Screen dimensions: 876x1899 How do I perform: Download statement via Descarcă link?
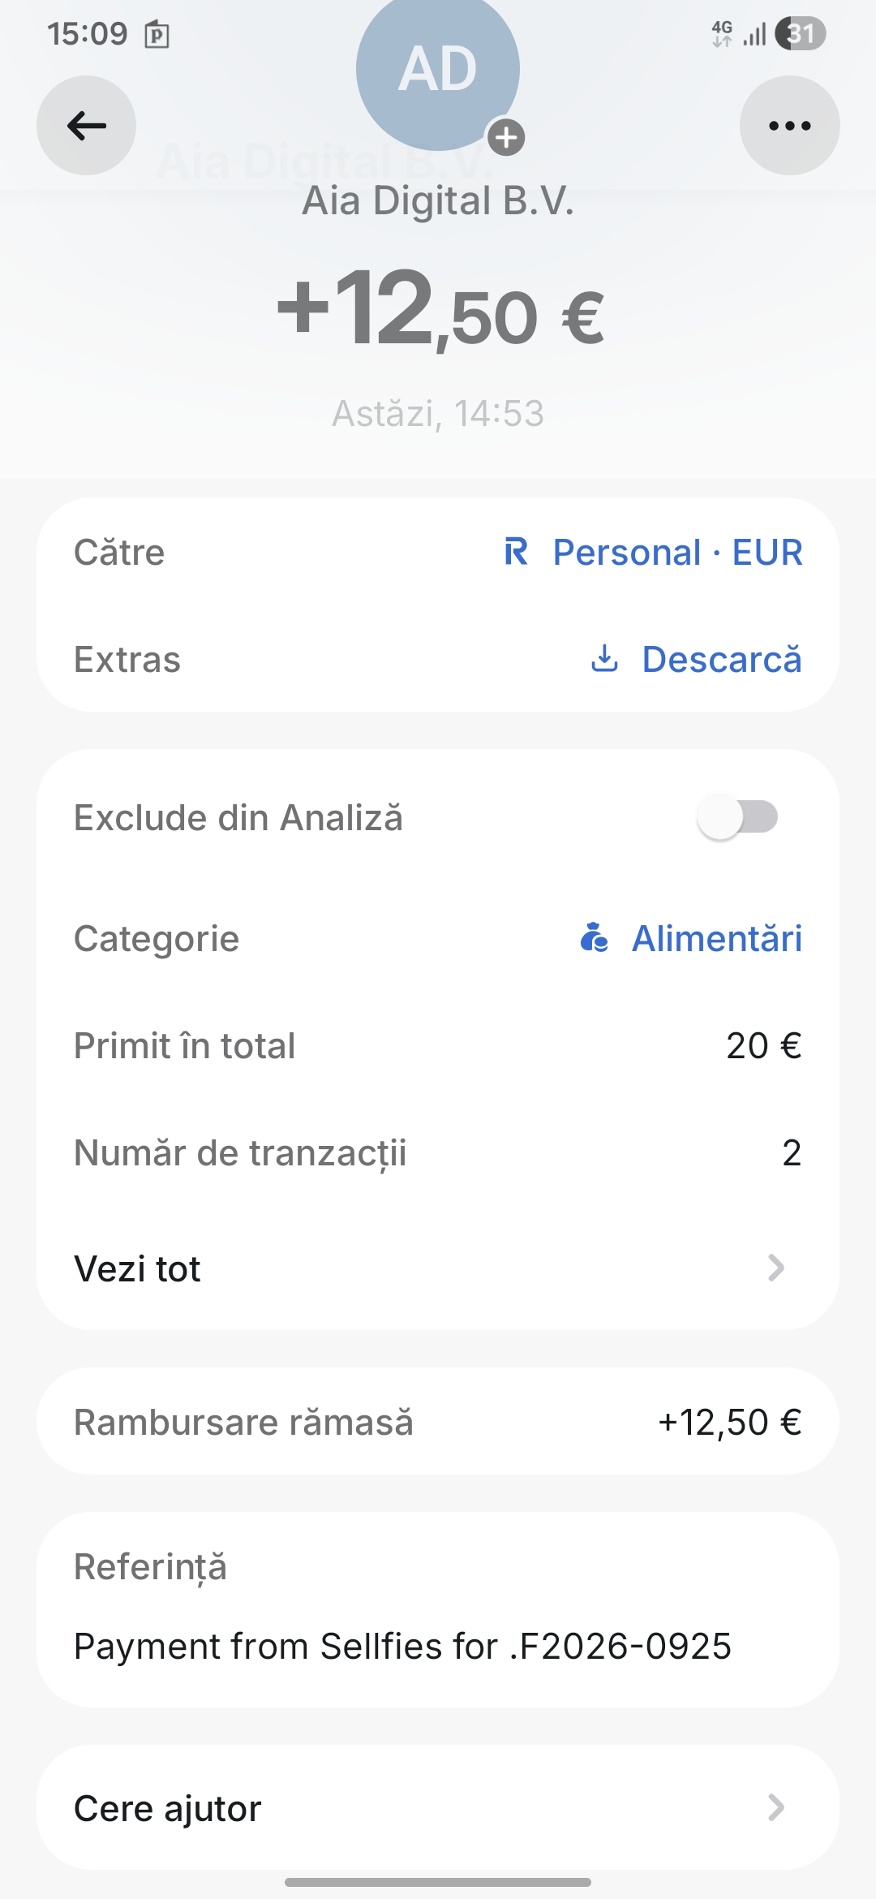[x=721, y=659]
